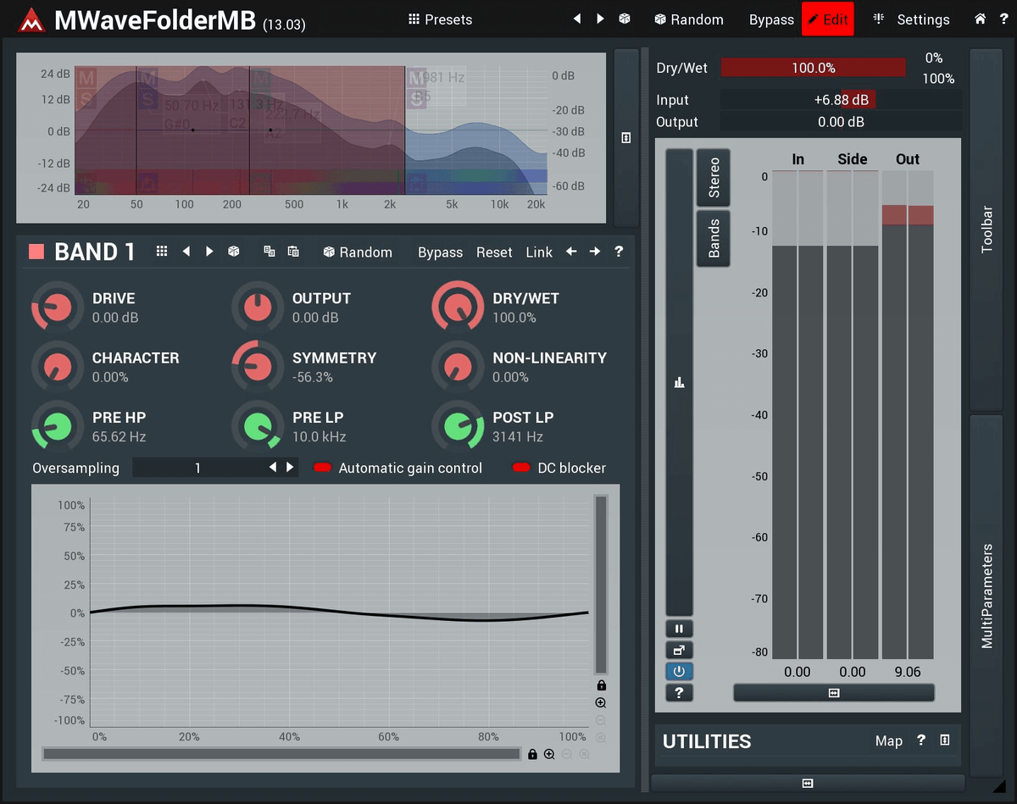Pause the level meter display

pyautogui.click(x=679, y=629)
